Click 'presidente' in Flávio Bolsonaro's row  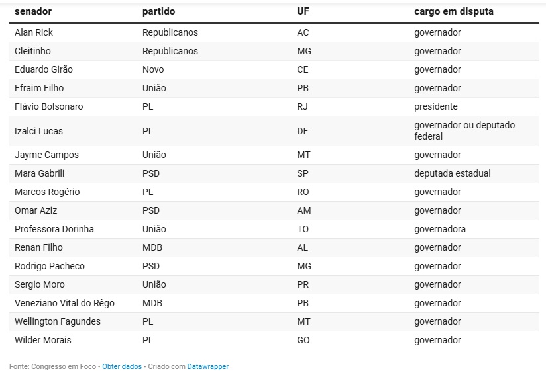pos(436,106)
